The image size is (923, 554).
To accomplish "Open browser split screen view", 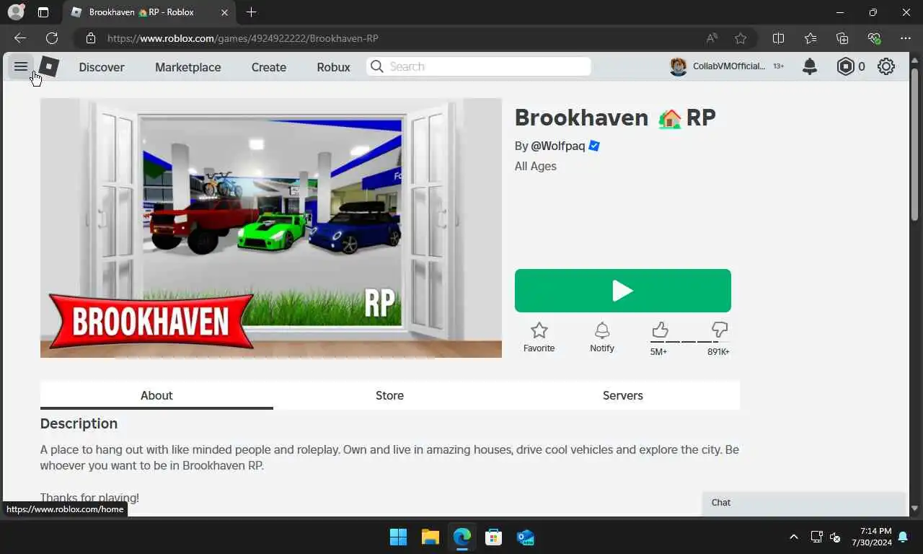I will [x=778, y=38].
